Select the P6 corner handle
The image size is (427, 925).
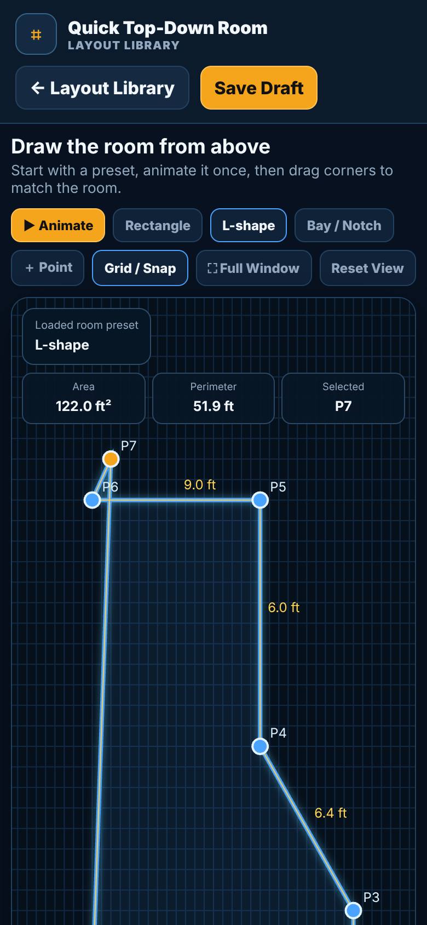93,500
